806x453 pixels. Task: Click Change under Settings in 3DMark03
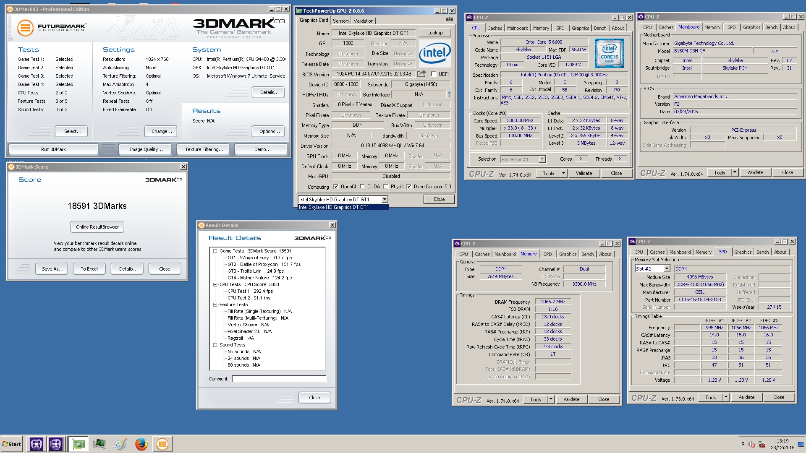[x=162, y=131]
